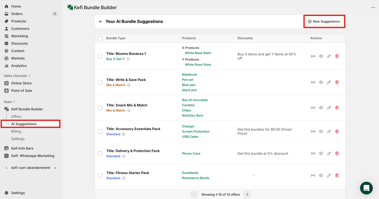Edit the Write & Save Pack bundle
Image resolution: width=379 pixels, height=199 pixels.
329,82
